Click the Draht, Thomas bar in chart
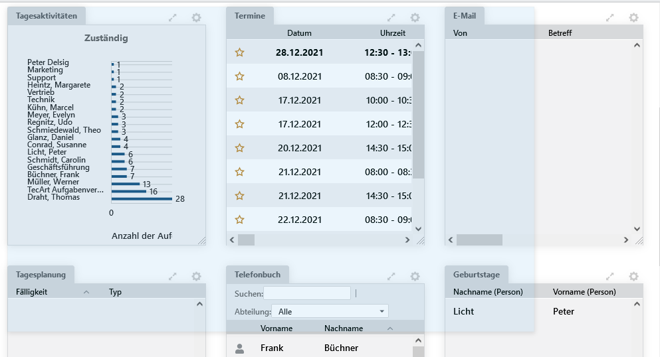Viewport: 660px width, 357px height. [142, 198]
